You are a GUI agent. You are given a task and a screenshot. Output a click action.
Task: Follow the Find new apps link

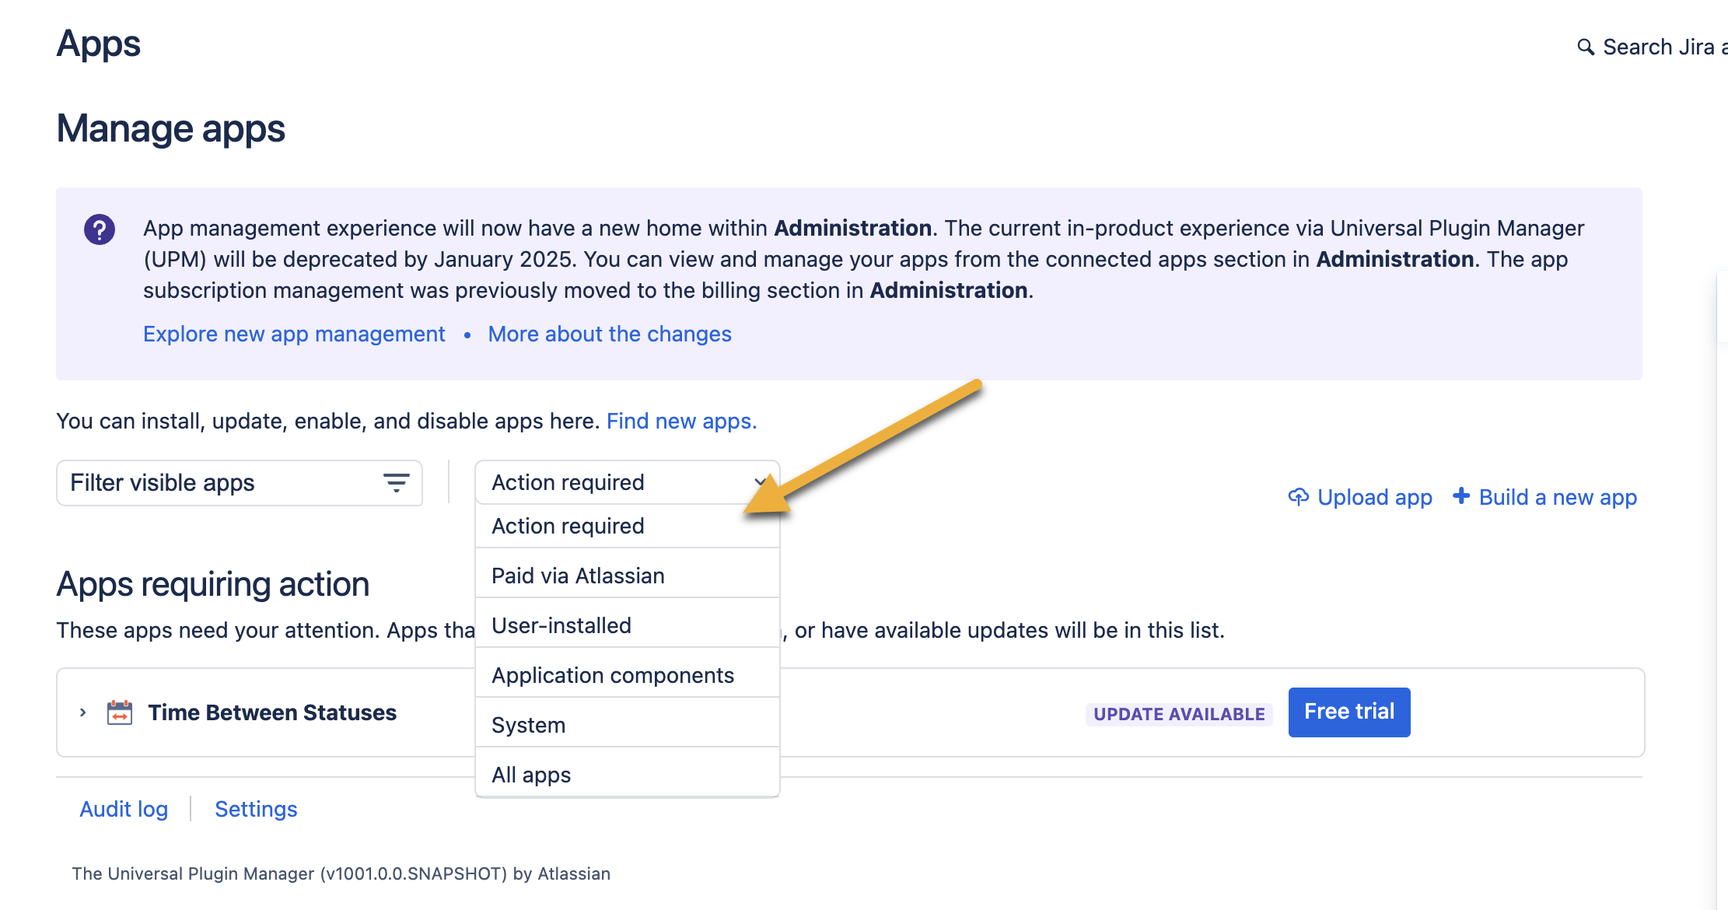tap(681, 422)
